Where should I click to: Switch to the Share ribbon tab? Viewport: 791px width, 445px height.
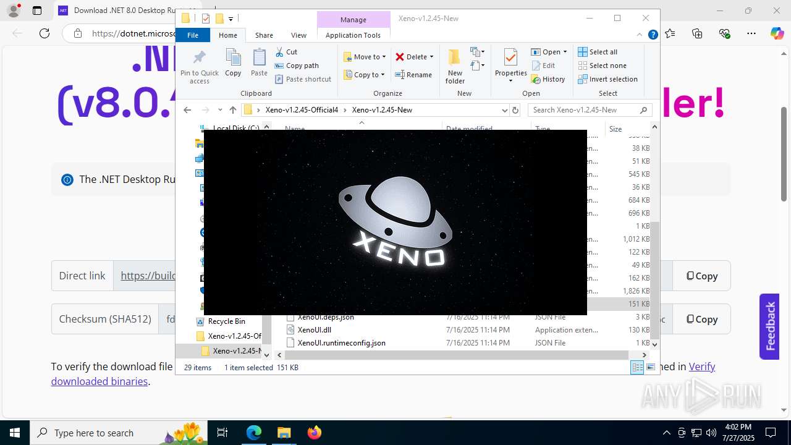264,35
